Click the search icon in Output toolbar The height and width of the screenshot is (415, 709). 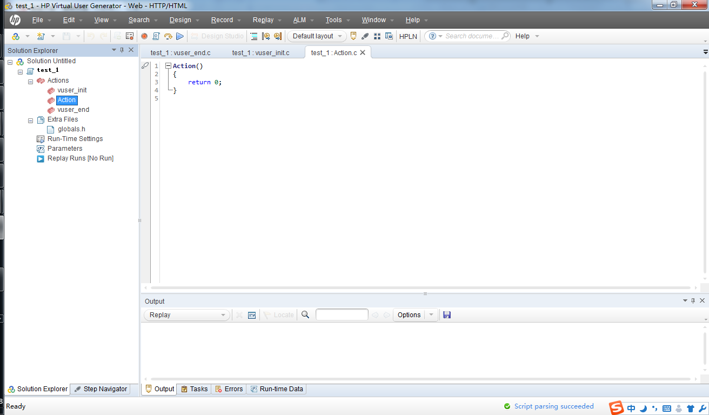pyautogui.click(x=305, y=314)
